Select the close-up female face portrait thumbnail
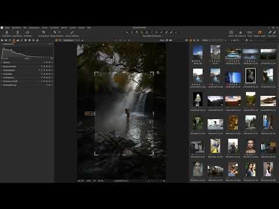 click(x=251, y=146)
